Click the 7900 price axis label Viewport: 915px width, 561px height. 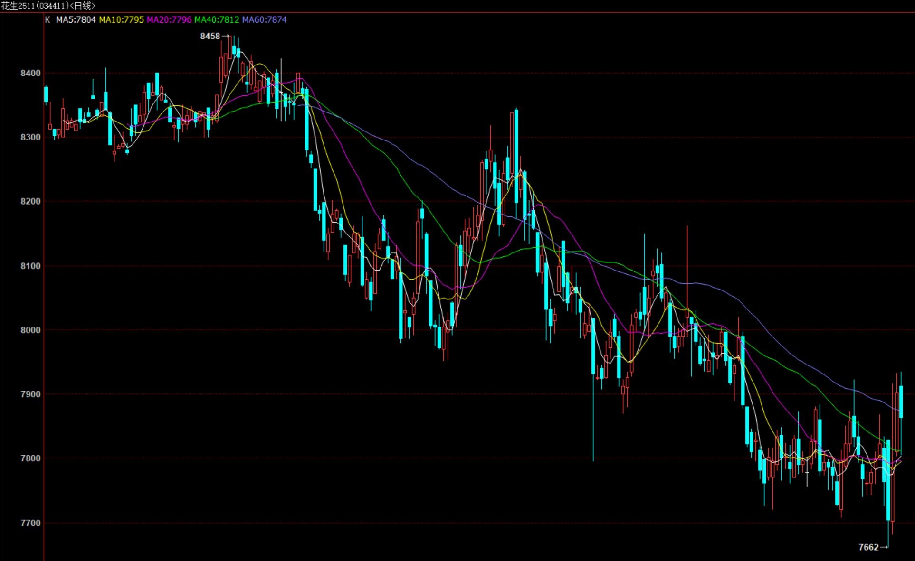point(30,394)
